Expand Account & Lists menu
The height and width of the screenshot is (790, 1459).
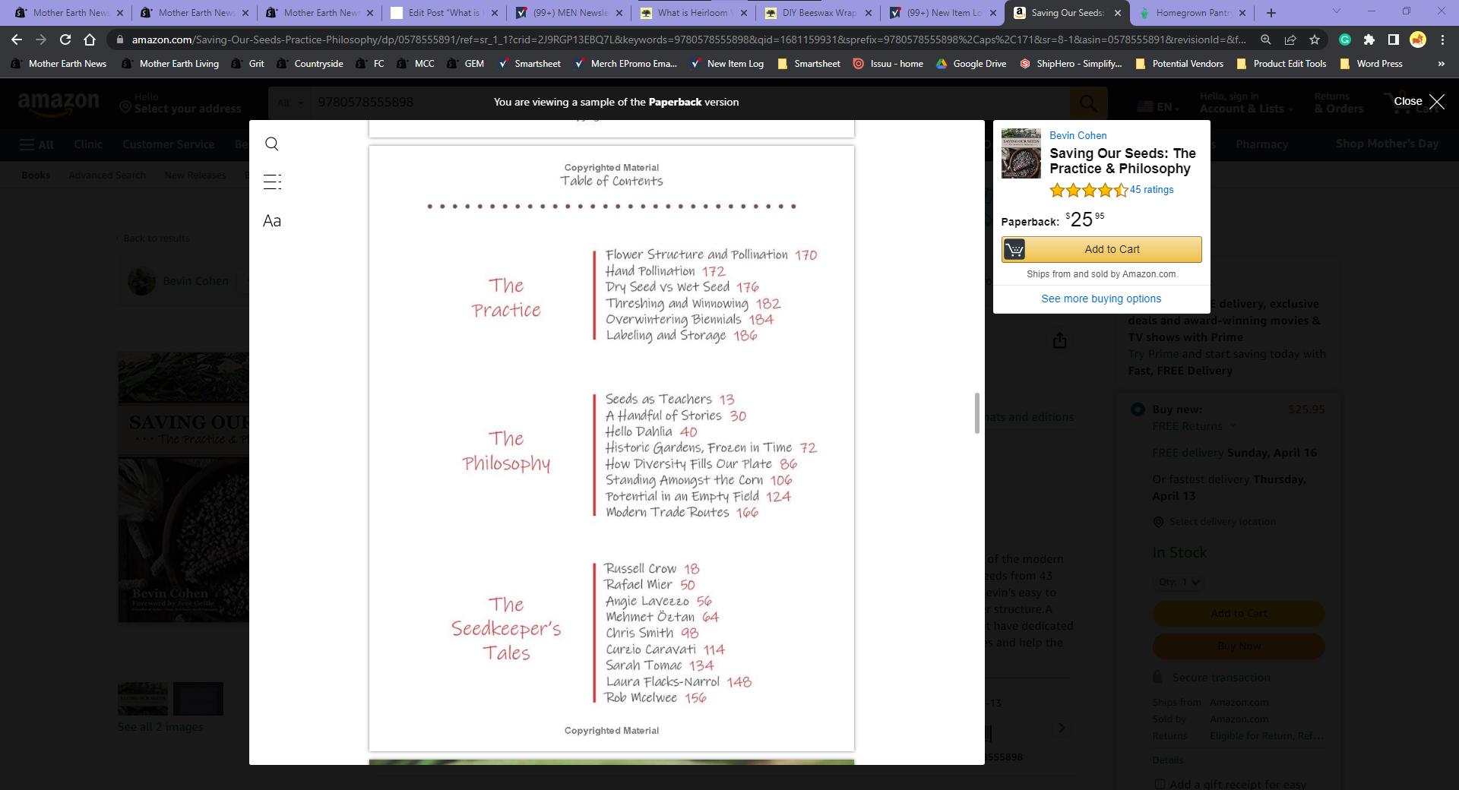point(1245,103)
